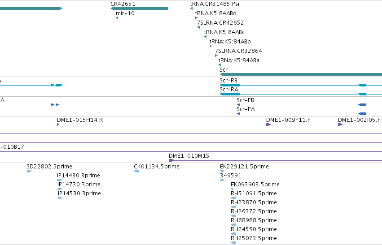Click the CK01134.5prime EST marker

point(136,171)
